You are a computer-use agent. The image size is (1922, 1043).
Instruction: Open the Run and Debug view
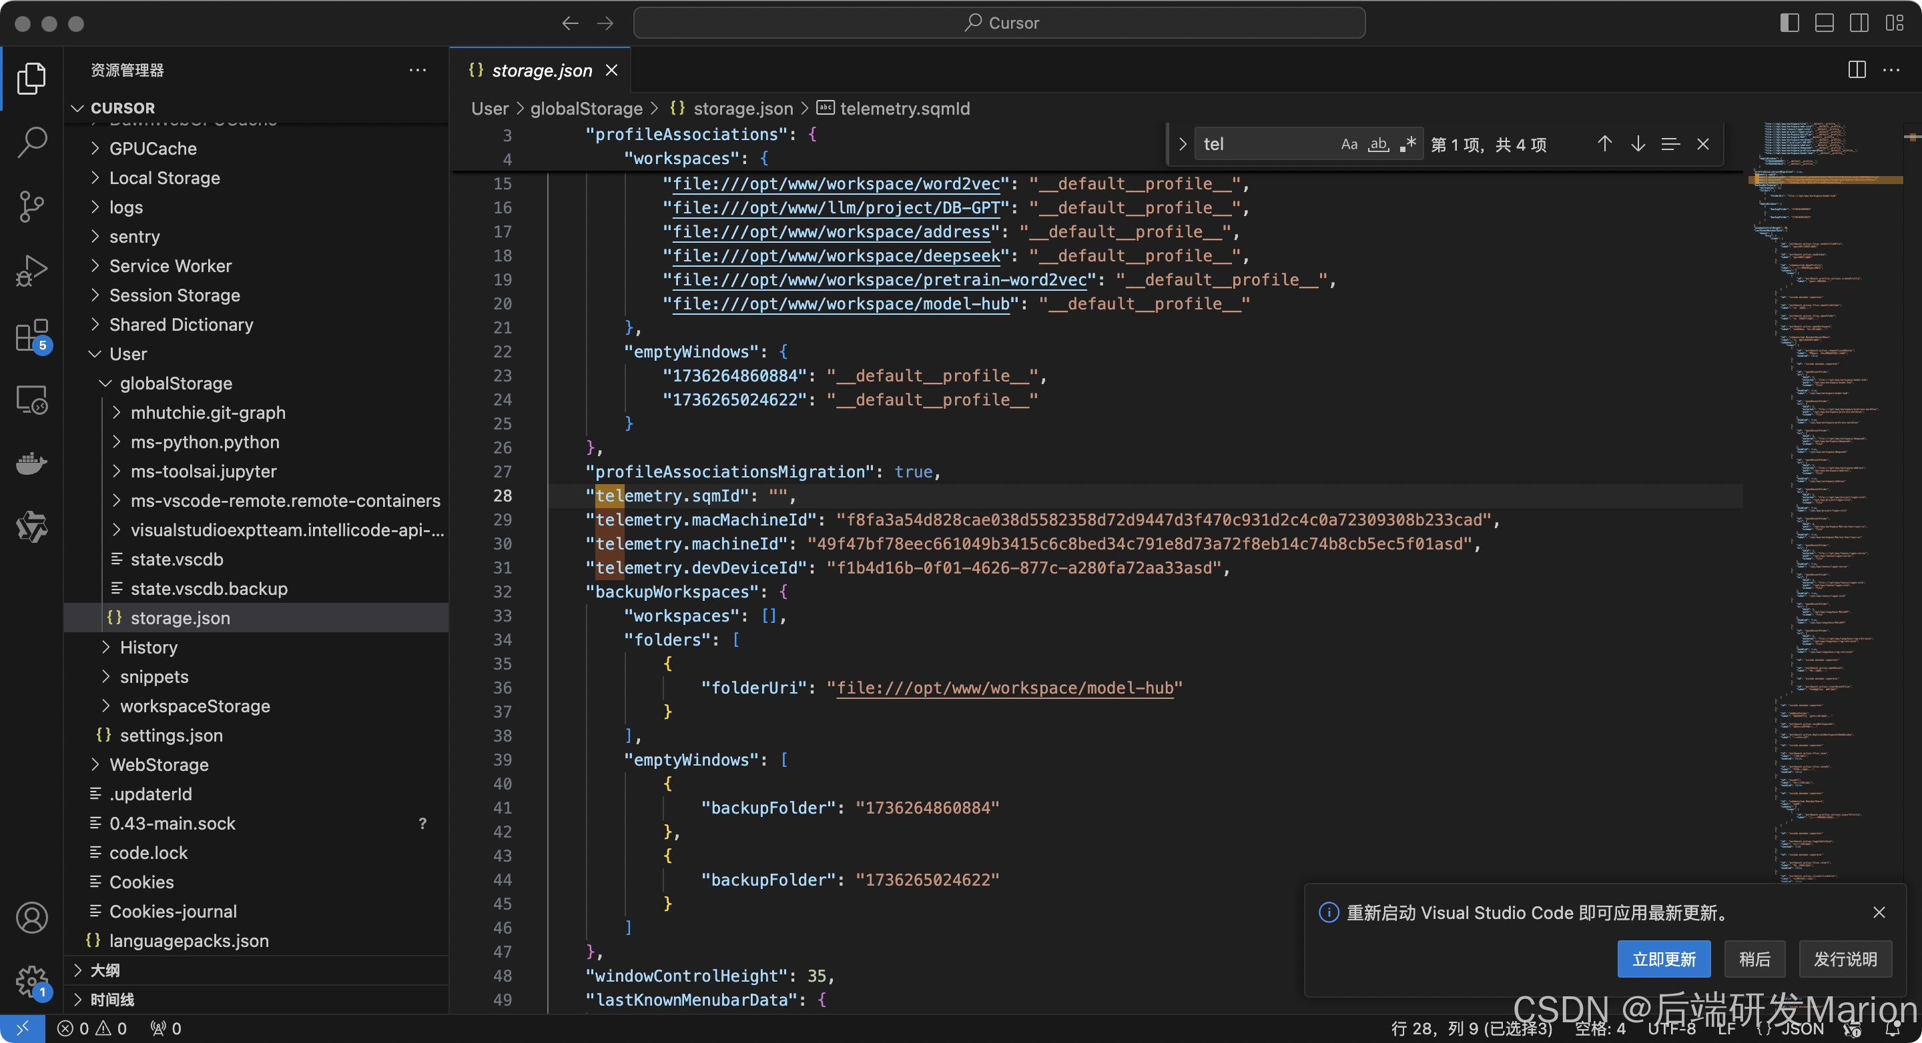click(x=31, y=270)
